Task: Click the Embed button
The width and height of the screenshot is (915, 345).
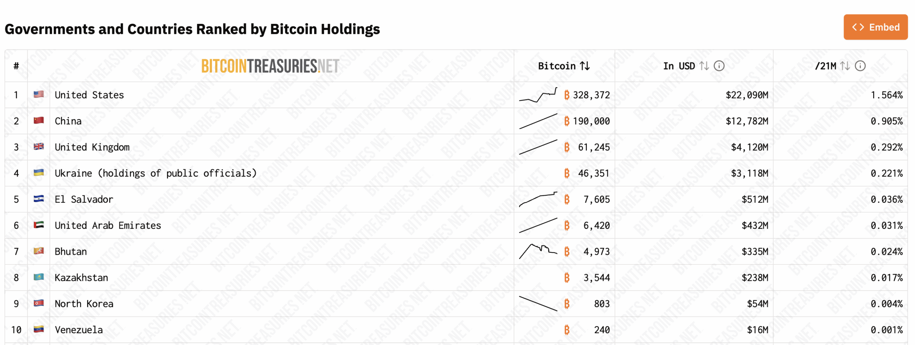Action: 875,27
